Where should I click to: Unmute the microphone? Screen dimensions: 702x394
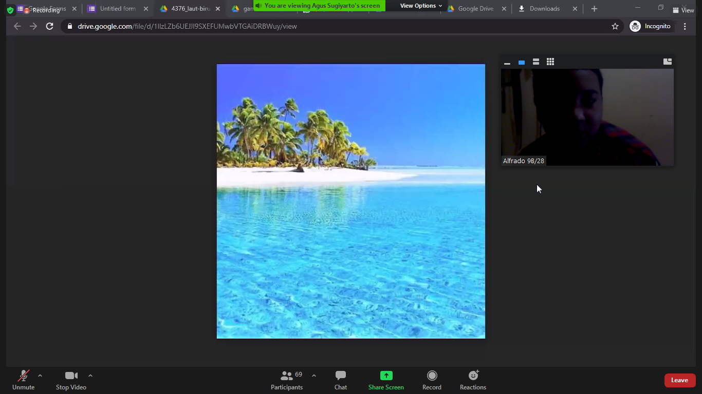[x=23, y=380]
